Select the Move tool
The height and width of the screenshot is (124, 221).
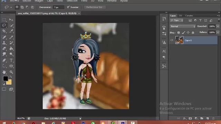[x=11, y=20]
